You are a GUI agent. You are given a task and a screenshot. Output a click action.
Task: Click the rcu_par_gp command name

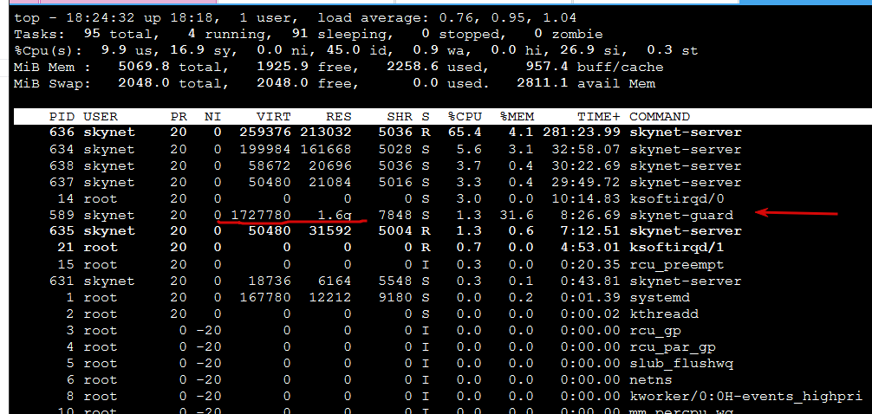[x=673, y=347]
